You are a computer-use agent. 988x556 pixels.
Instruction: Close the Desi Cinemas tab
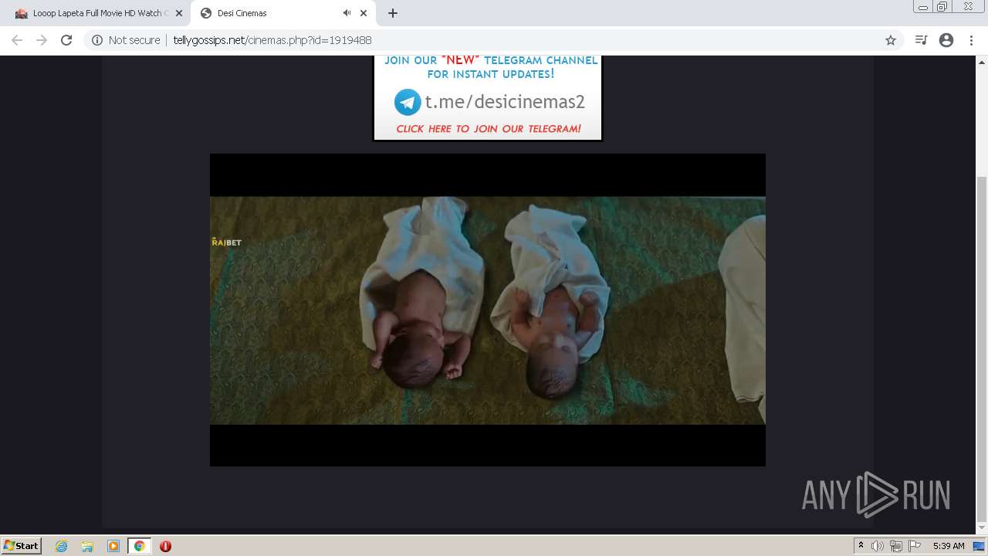(364, 13)
